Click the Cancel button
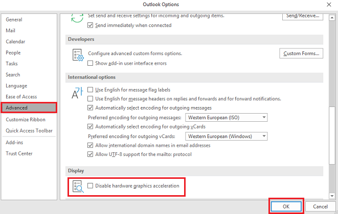338x214 pixels. [320, 206]
